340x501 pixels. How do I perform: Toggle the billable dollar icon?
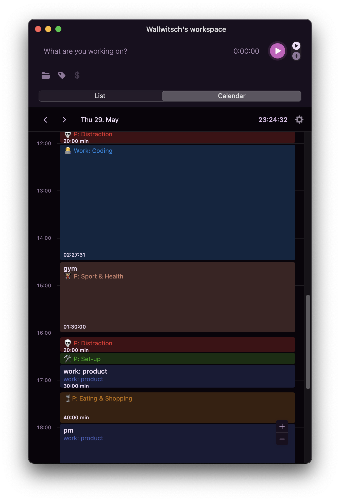[x=77, y=75]
